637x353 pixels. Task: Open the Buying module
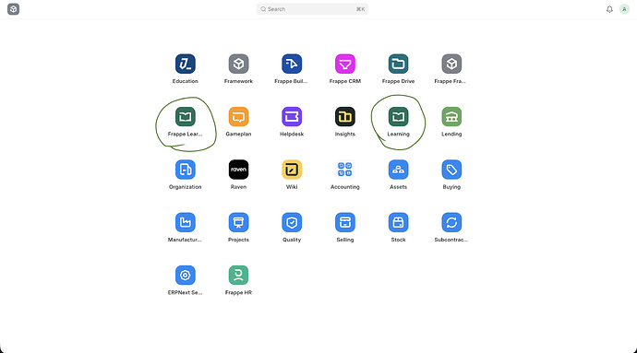[451, 170]
